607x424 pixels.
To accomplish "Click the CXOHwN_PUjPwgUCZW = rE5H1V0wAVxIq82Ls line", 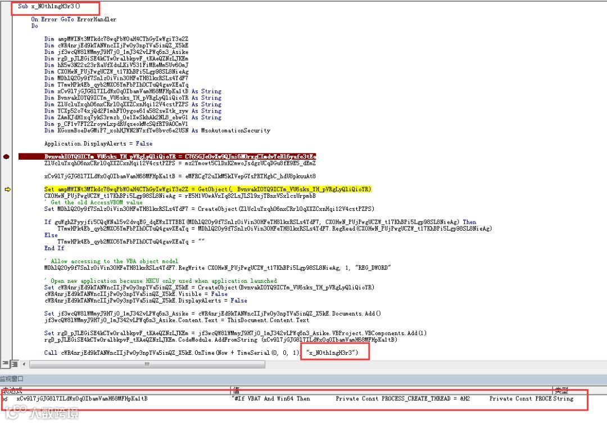I will (x=180, y=196).
